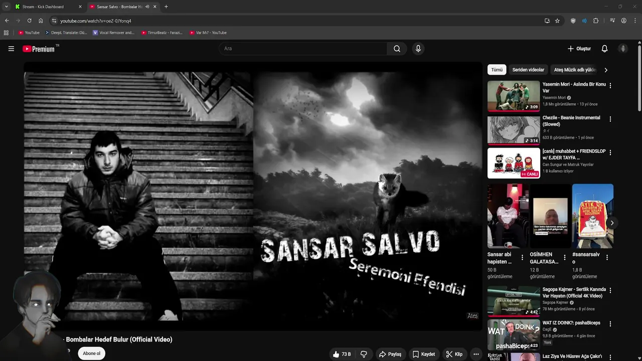Open the media controls icon
The width and height of the screenshot is (642, 361).
point(612,21)
